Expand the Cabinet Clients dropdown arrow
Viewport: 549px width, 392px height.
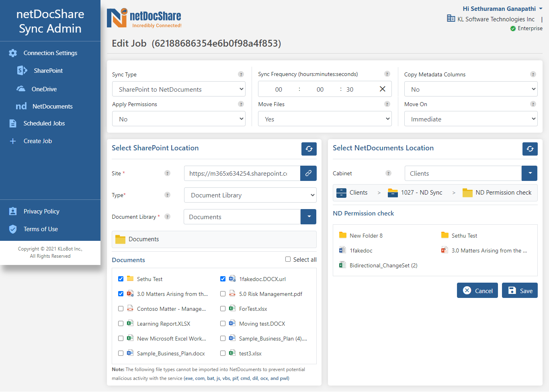pyautogui.click(x=530, y=173)
